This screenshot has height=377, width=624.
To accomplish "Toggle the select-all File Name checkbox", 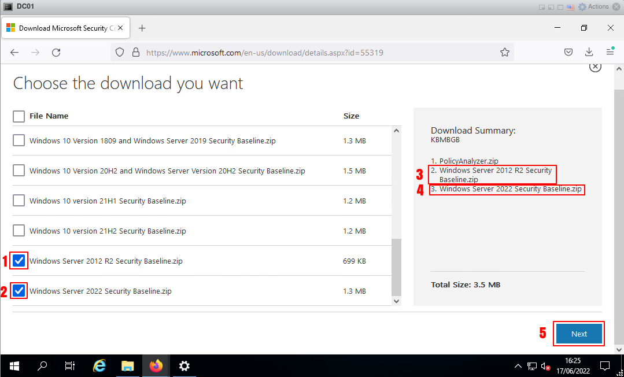I will (x=19, y=116).
